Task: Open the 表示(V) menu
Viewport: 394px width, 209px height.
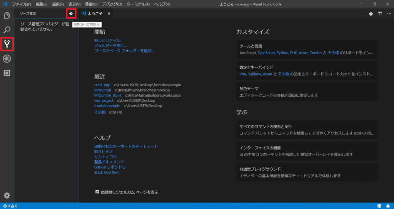Action: point(74,4)
